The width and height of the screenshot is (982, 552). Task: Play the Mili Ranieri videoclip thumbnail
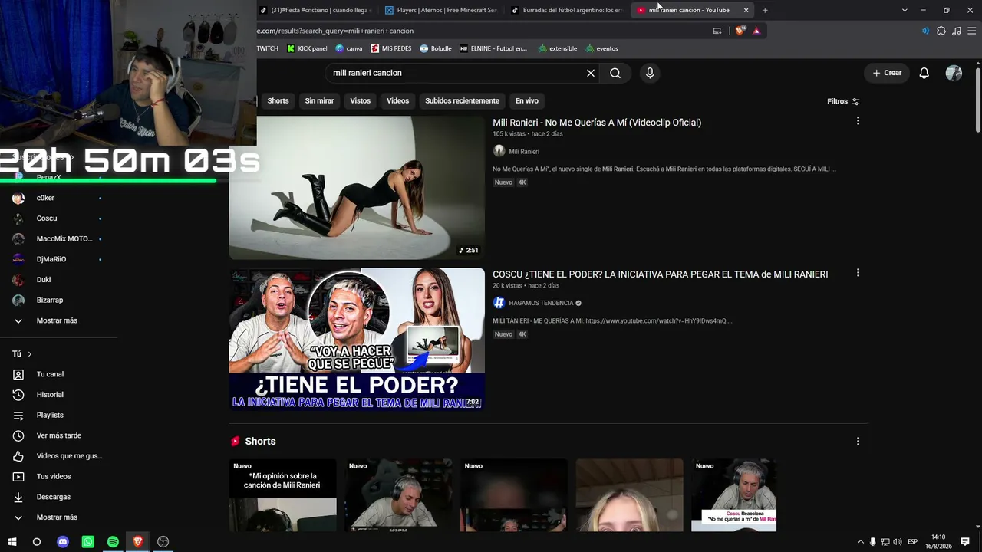pos(357,188)
